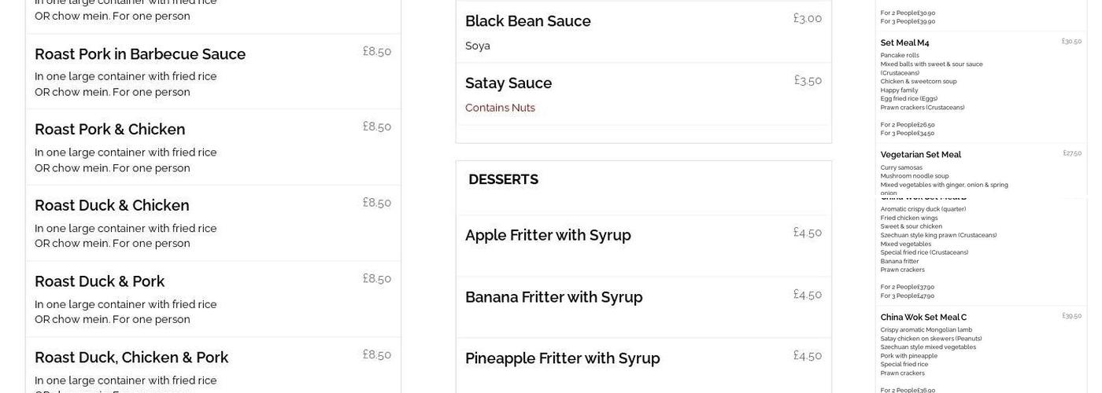The width and height of the screenshot is (1102, 393).
Task: Click the DESSERTS section heading
Action: click(x=504, y=179)
